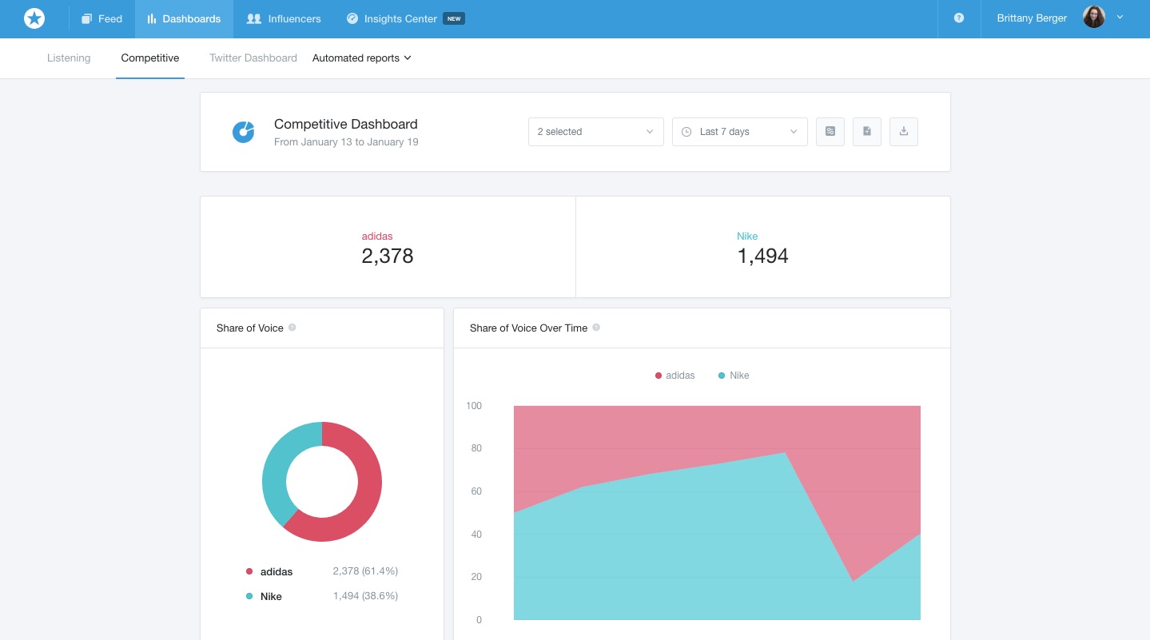Viewport: 1150px width, 640px height.
Task: Click 'From January 13 to January 19' text
Action: point(346,142)
